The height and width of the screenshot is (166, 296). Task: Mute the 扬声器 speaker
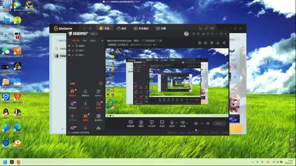[182, 124]
